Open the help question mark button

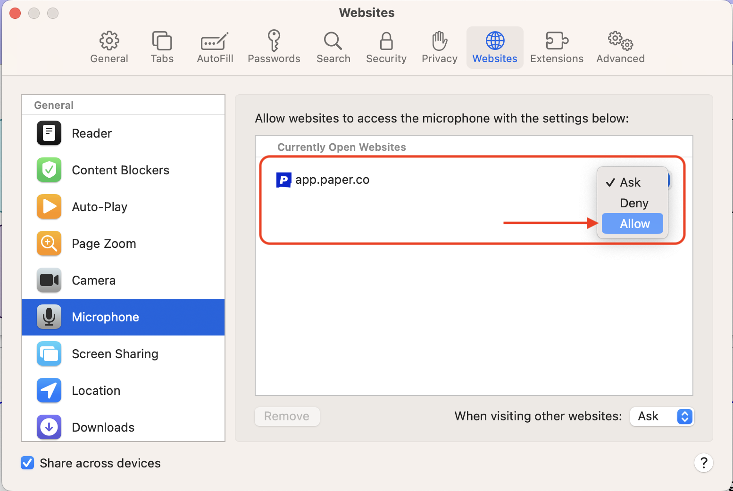click(x=704, y=463)
